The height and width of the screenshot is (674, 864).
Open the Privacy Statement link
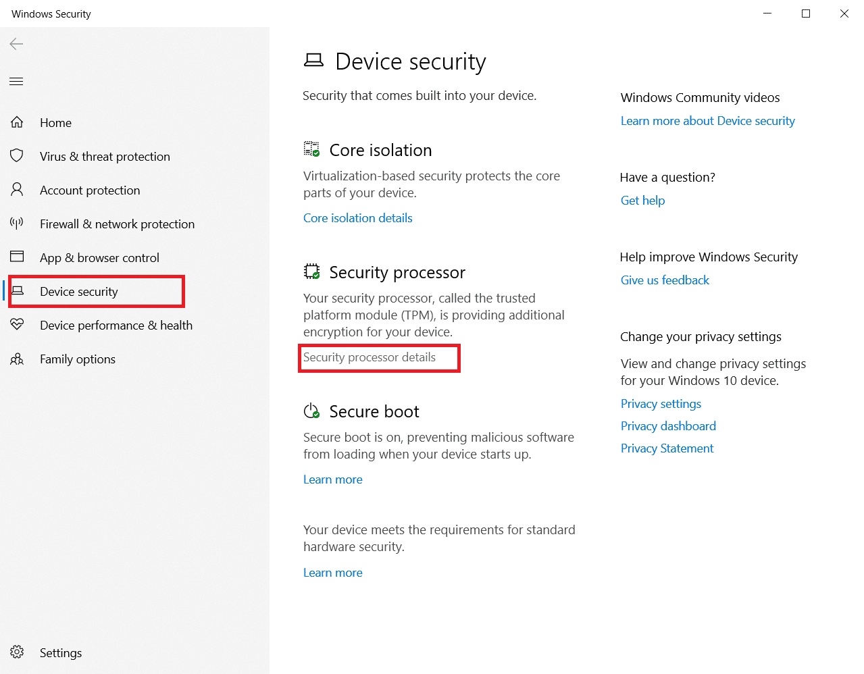667,448
